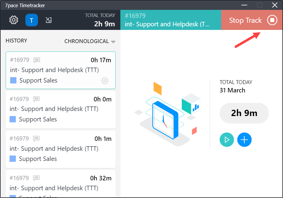Click the "7pace Timetracker" window title

pyautogui.click(x=25, y=5)
